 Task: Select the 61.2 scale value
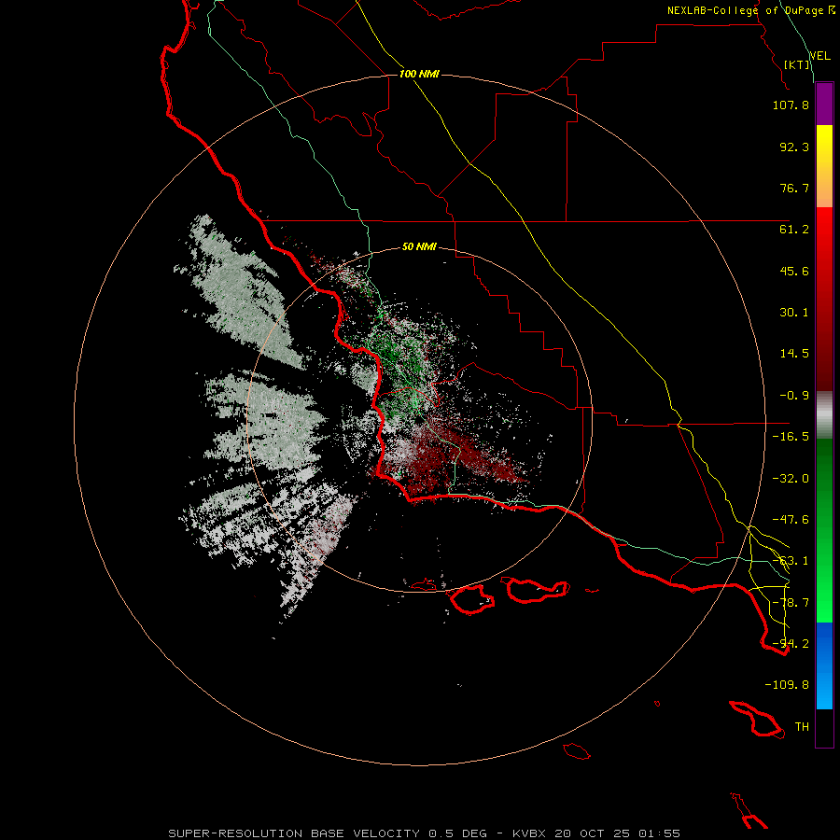(794, 230)
